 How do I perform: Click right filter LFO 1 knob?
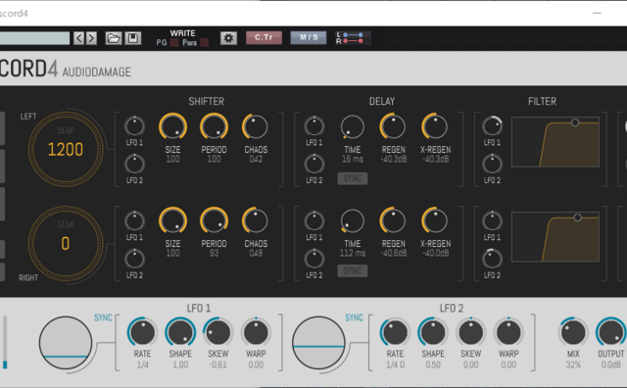(x=492, y=221)
